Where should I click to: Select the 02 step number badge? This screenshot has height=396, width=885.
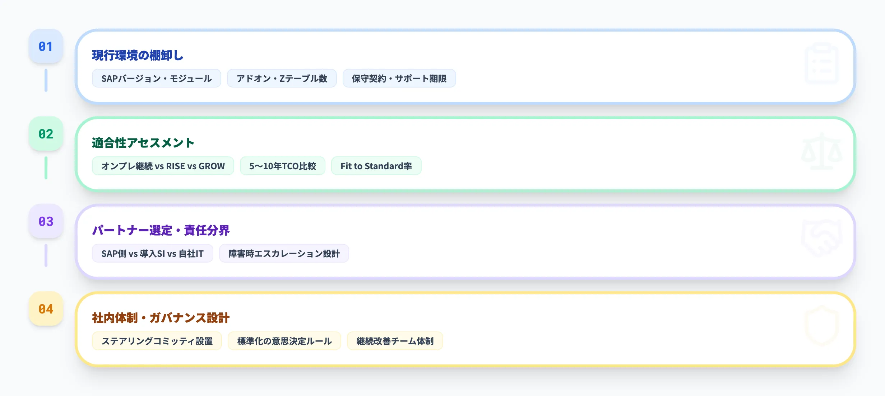46,133
